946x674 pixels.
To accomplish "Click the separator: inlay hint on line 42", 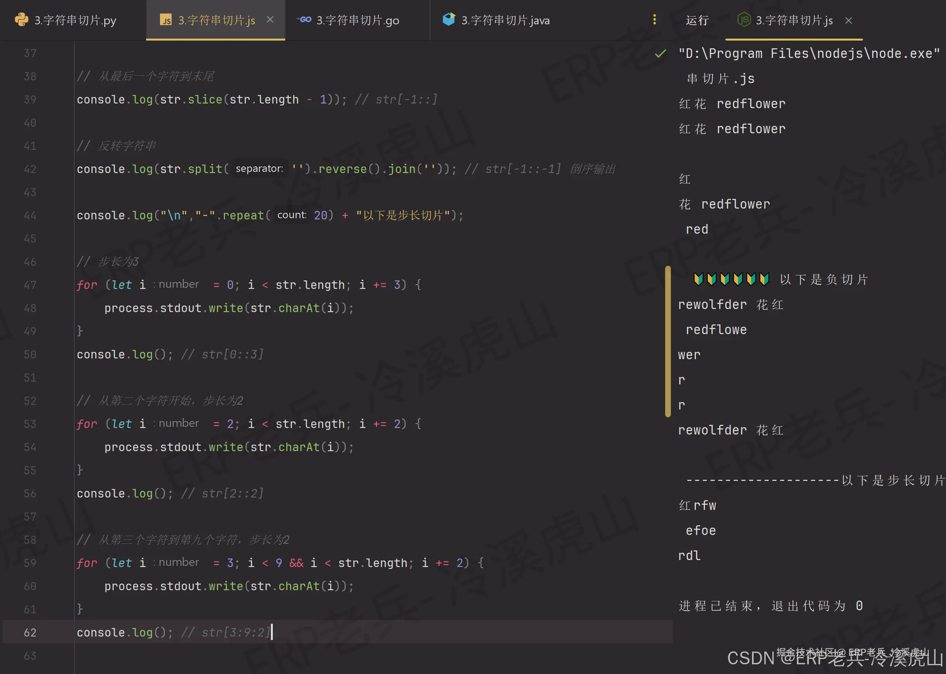I will 260,168.
